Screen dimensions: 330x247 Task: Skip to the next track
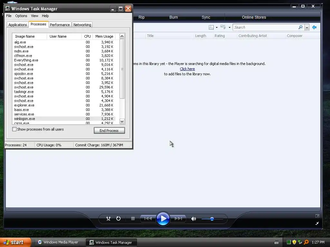178,219
